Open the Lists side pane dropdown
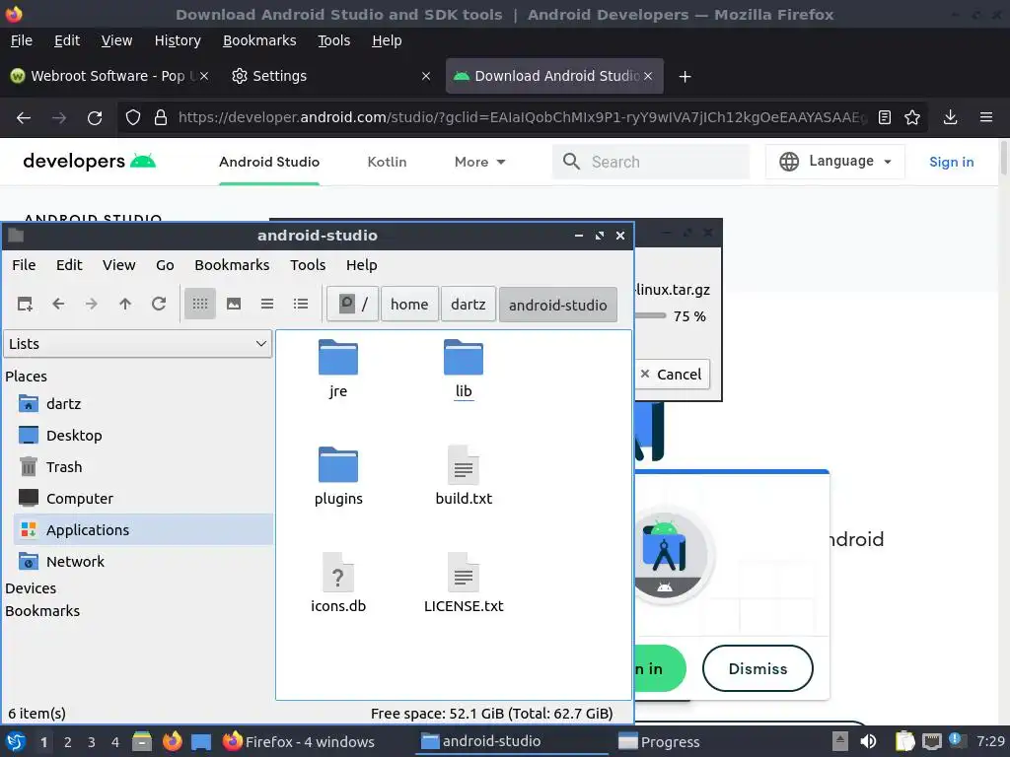 click(138, 344)
